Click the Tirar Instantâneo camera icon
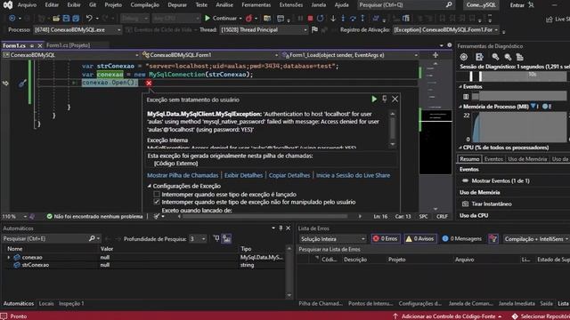 pyautogui.click(x=465, y=204)
